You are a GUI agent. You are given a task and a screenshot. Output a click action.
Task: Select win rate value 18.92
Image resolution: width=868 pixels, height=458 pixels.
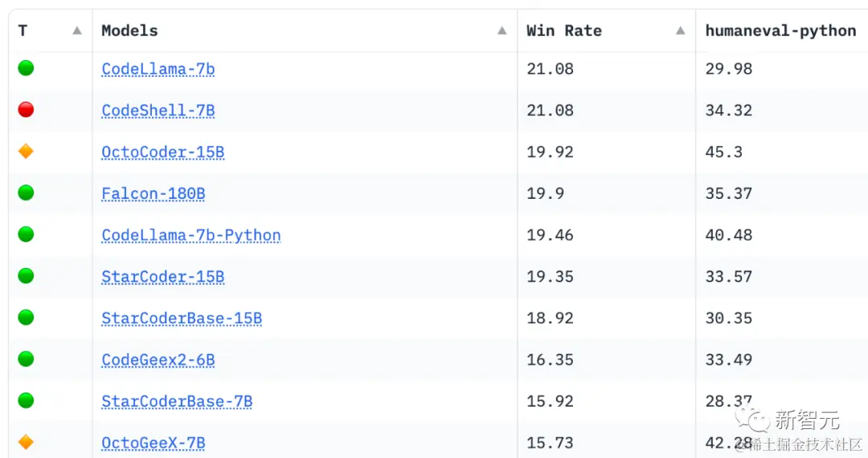(x=551, y=318)
